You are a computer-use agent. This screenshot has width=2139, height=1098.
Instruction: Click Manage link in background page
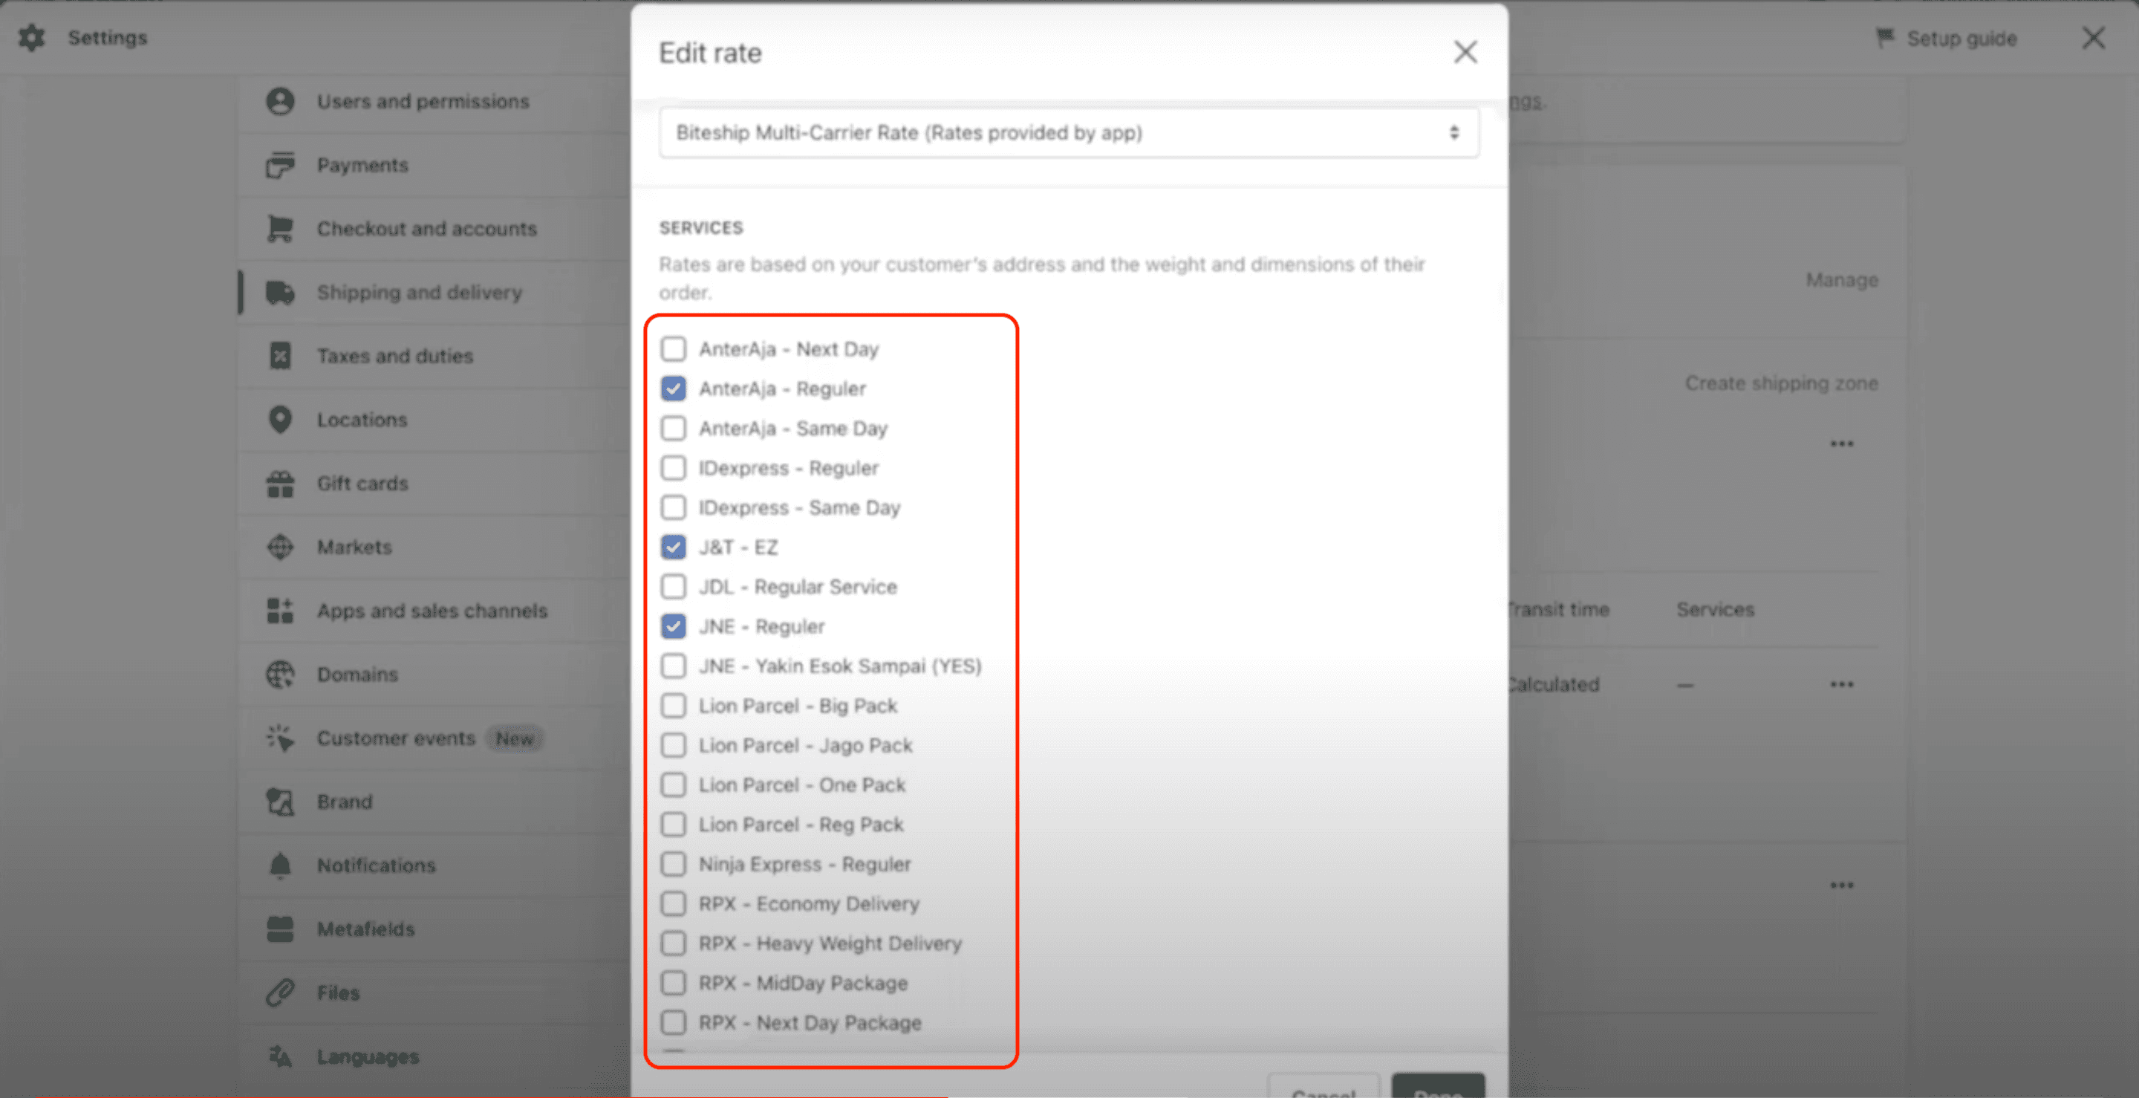[x=1842, y=280]
